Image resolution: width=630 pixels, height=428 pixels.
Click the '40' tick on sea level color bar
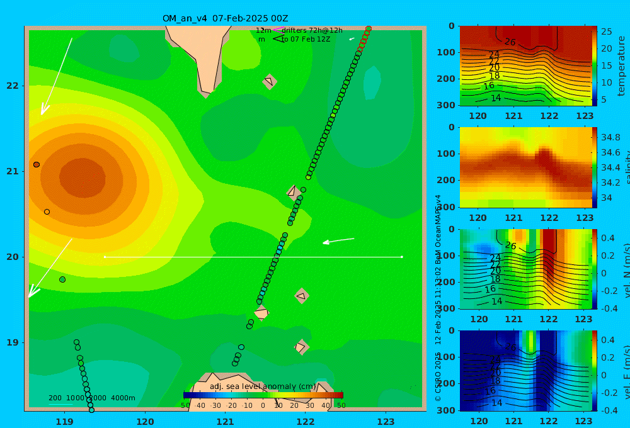coord(326,405)
